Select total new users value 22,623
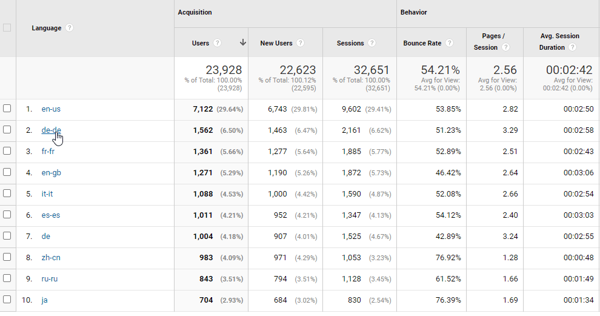Screen dimensions: 600x316 click(x=298, y=70)
